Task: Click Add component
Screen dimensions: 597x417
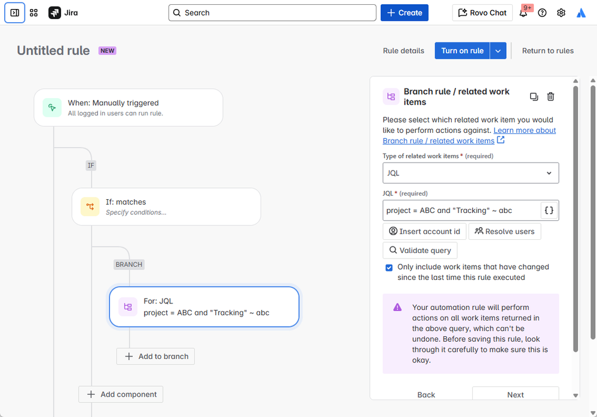Action: pyautogui.click(x=121, y=394)
